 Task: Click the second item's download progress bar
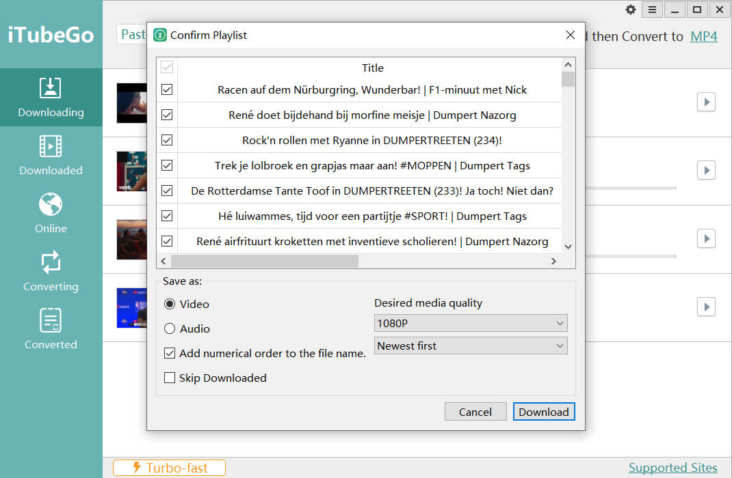(630, 188)
